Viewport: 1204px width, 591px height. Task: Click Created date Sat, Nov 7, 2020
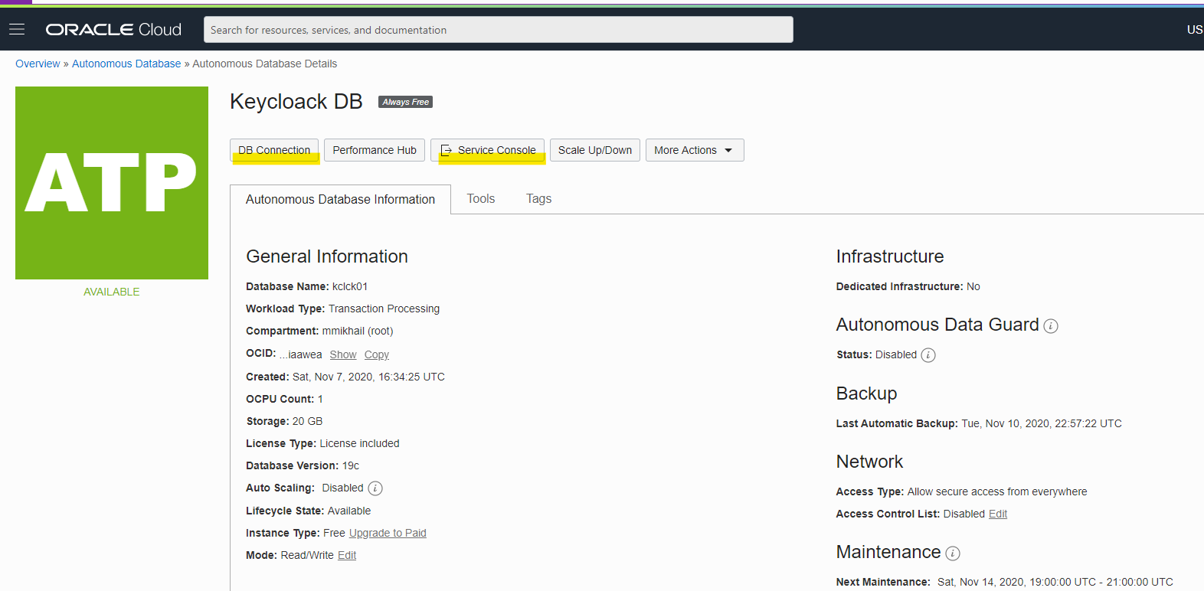368,377
